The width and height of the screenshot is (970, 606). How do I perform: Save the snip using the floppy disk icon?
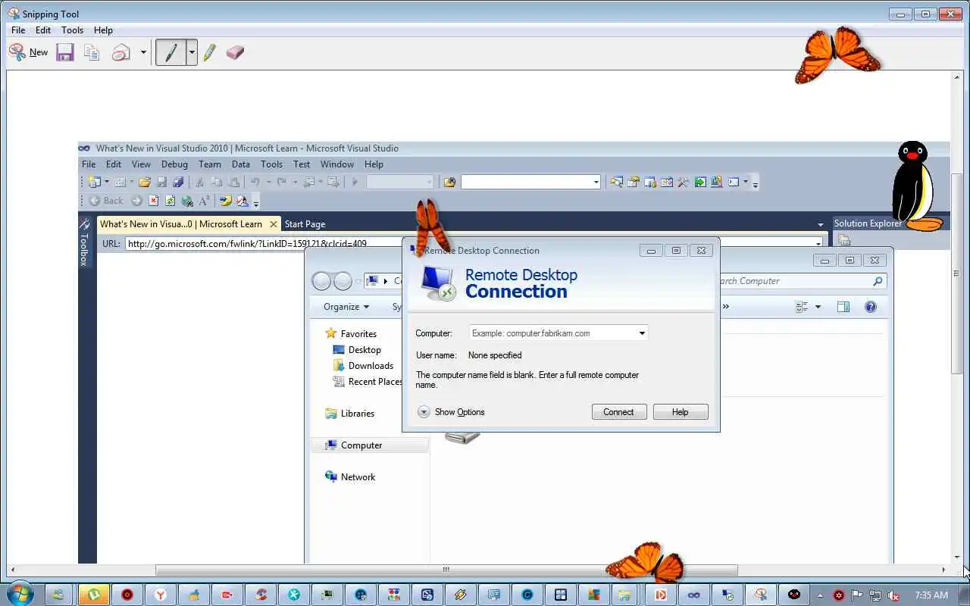pos(65,52)
